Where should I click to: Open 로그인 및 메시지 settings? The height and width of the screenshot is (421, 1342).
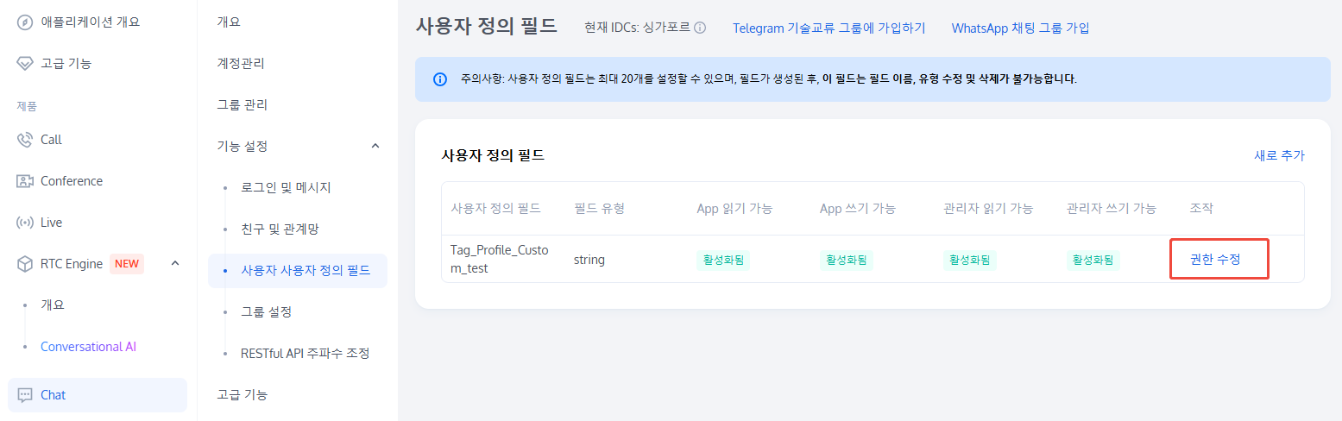coord(286,187)
